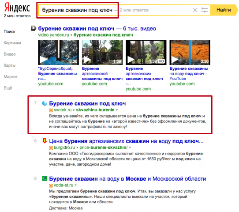Image resolution: width=239 pixels, height=212 pixels.
Task: Open the result titled Бурение скважин под ключ
Action: (87, 103)
